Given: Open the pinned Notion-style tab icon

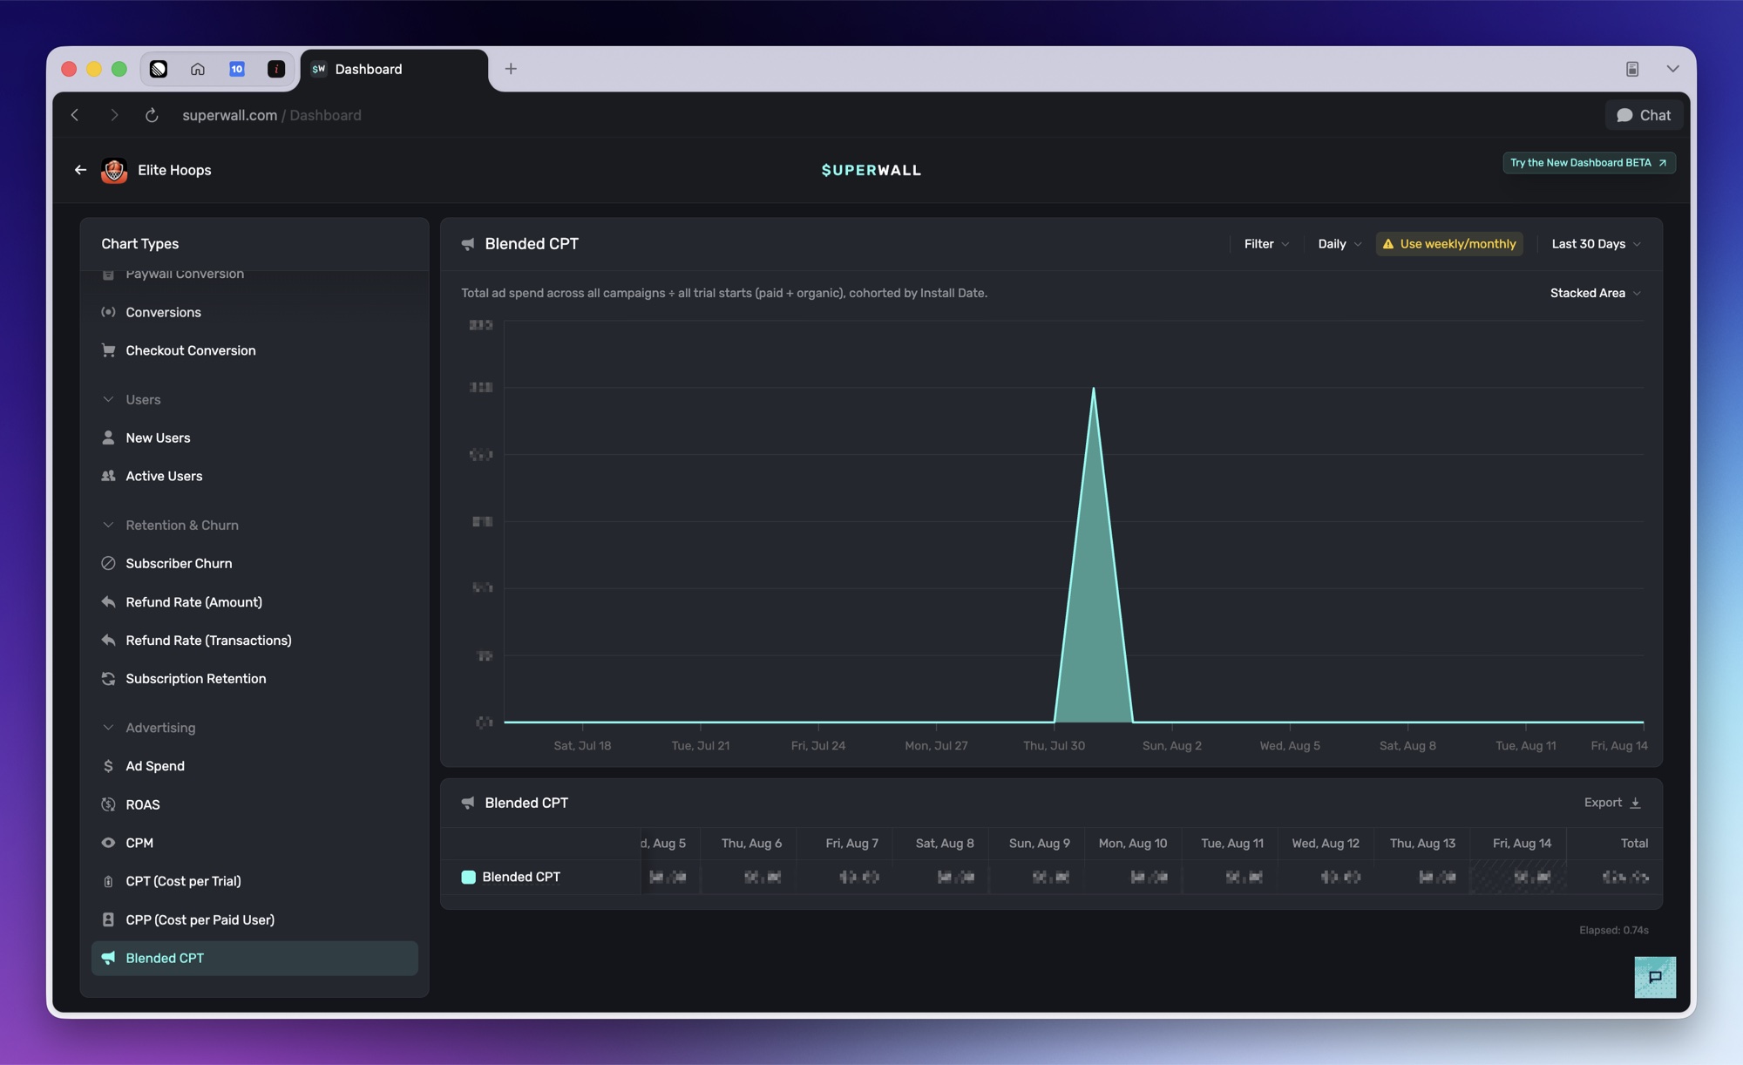Looking at the screenshot, I should (159, 69).
